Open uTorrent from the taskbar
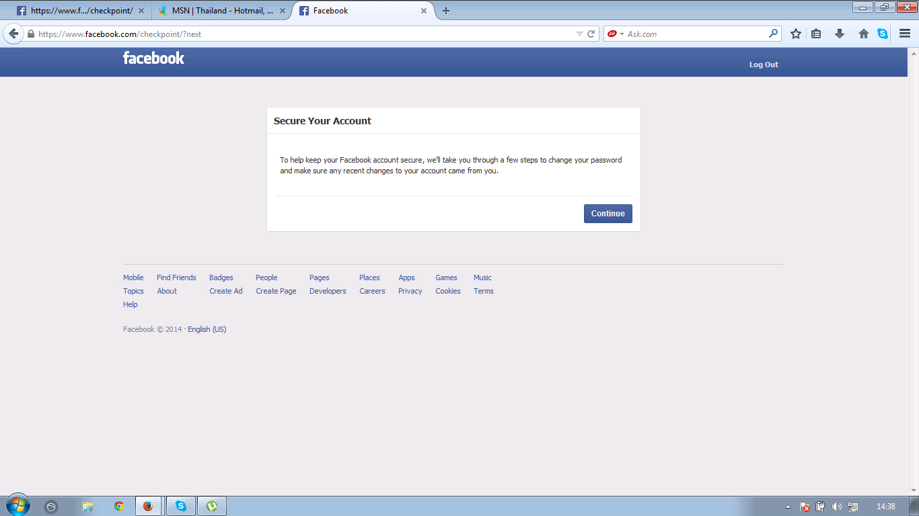 click(212, 506)
